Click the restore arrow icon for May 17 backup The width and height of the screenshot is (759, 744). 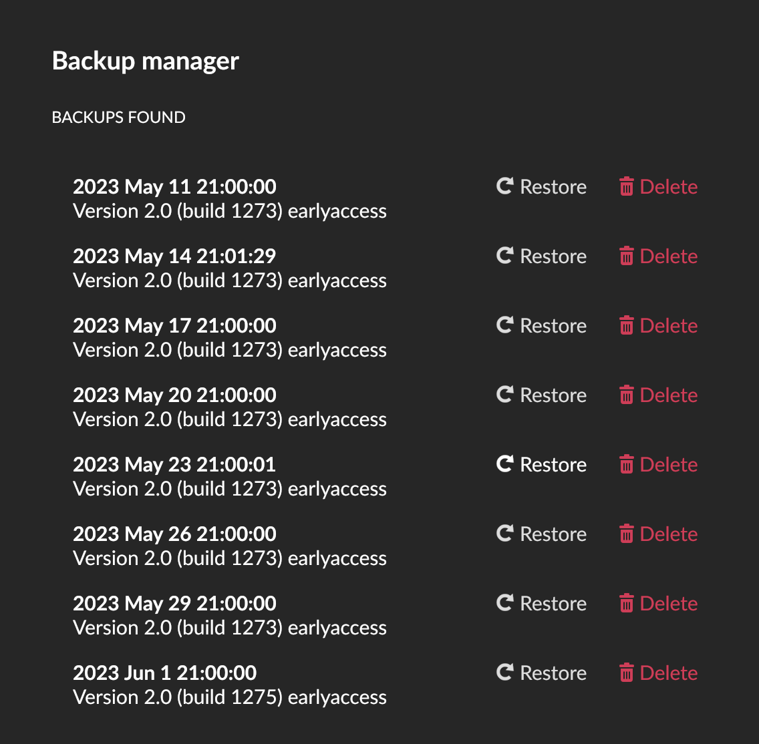(x=504, y=325)
